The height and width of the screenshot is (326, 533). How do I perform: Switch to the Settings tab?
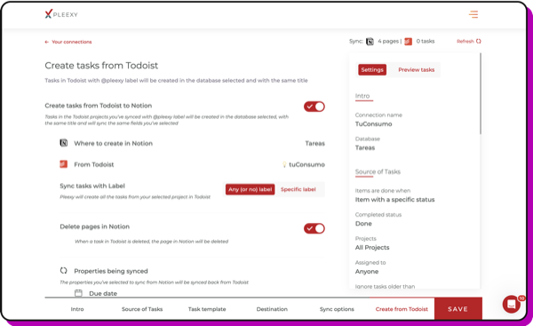(372, 69)
